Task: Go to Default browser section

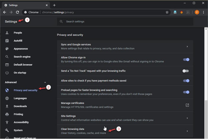Action: click(x=23, y=65)
